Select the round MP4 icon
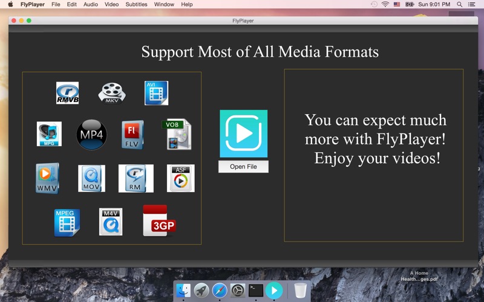The image size is (484, 302). coord(92,135)
